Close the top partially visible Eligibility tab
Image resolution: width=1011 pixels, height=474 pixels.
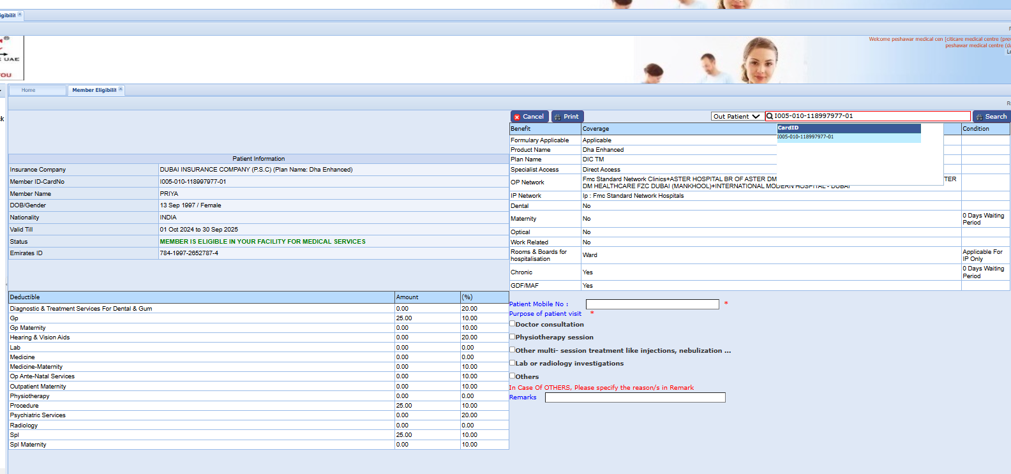coord(20,14)
